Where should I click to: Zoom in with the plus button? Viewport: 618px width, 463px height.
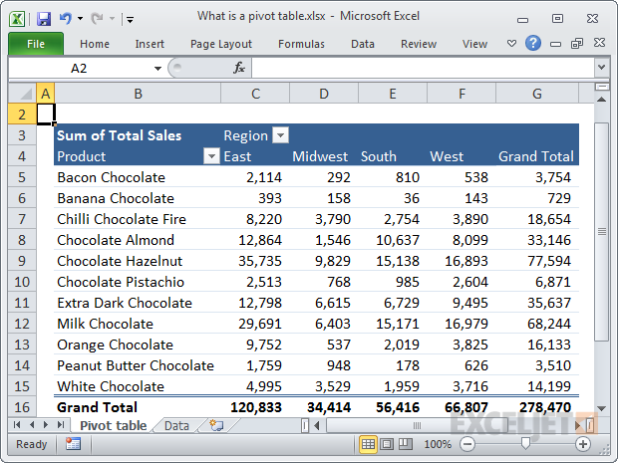[x=582, y=444]
